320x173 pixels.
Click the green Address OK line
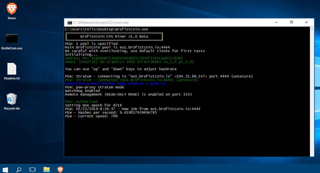point(124,58)
